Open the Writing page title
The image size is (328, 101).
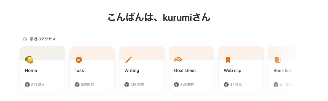[132, 71]
